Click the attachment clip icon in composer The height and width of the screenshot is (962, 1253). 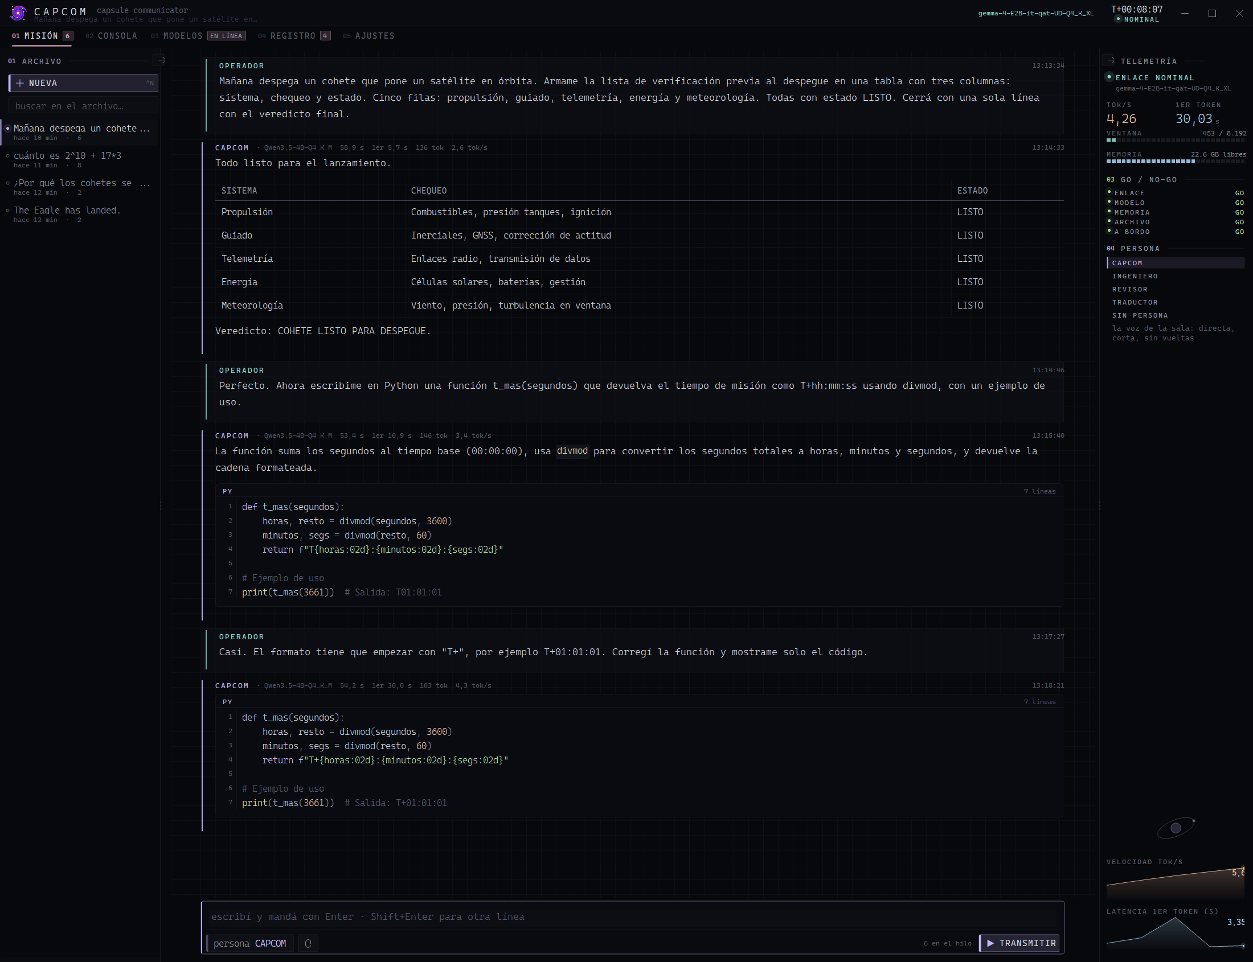[x=308, y=943]
